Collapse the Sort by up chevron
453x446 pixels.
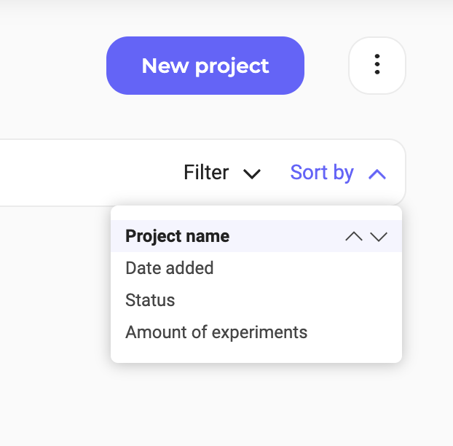377,173
